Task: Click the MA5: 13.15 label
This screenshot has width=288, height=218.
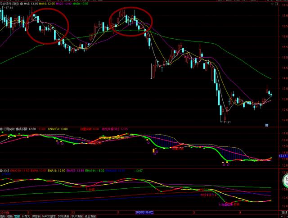Action: click(x=31, y=4)
